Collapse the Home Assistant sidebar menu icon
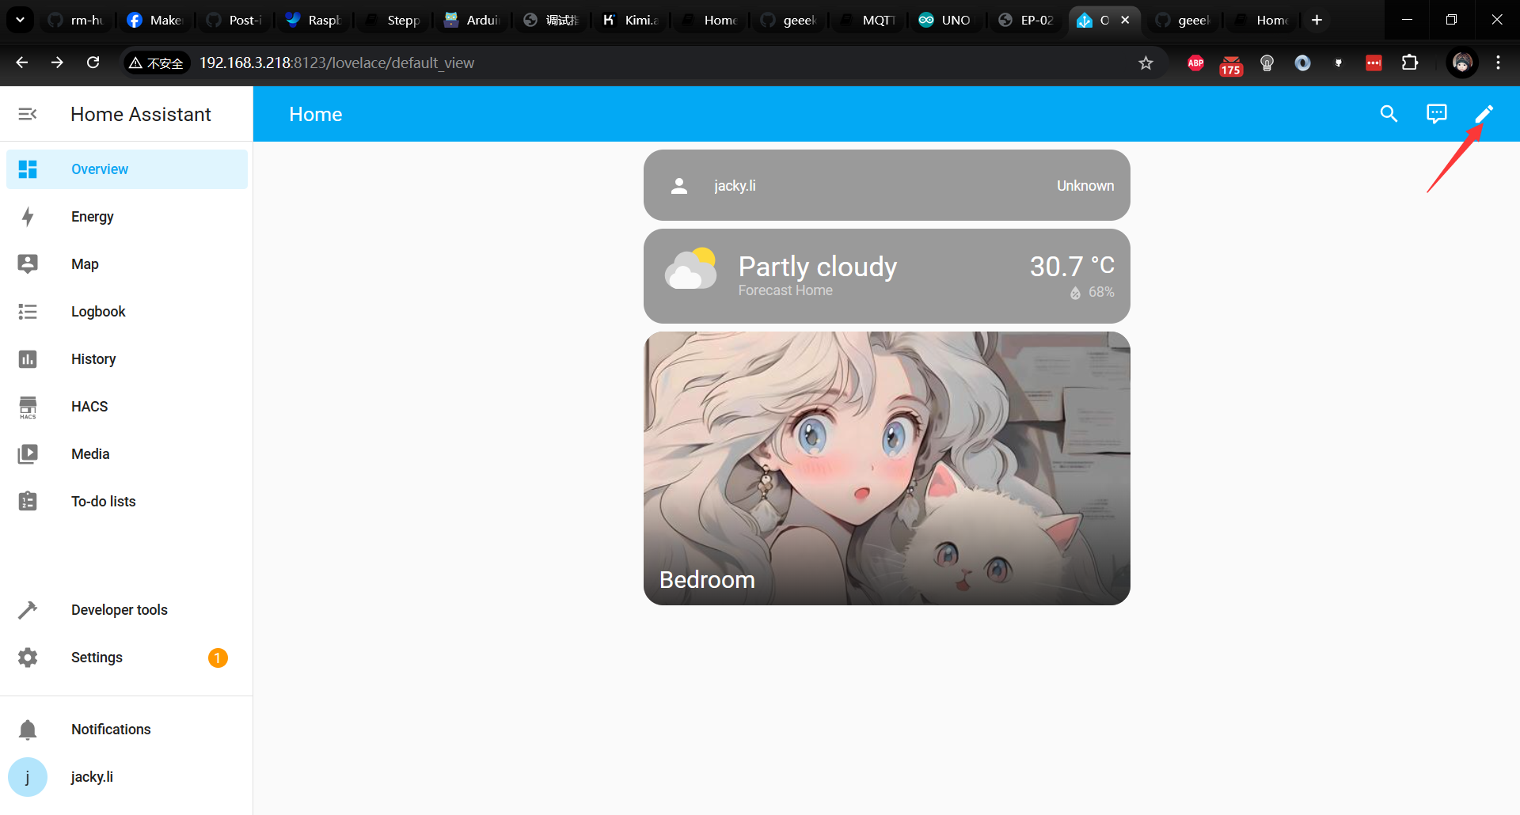1520x815 pixels. (x=28, y=114)
